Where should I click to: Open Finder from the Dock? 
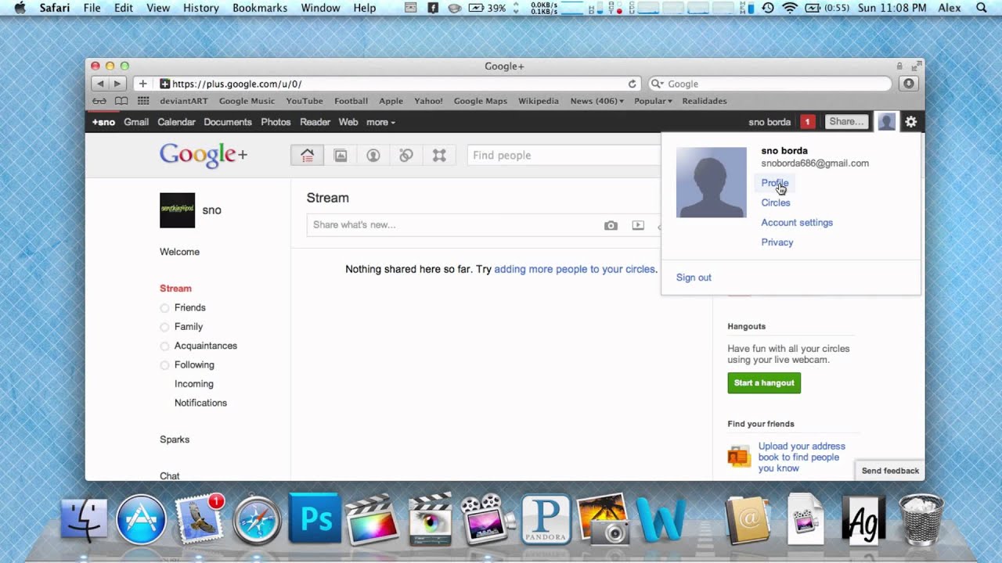pos(83,519)
